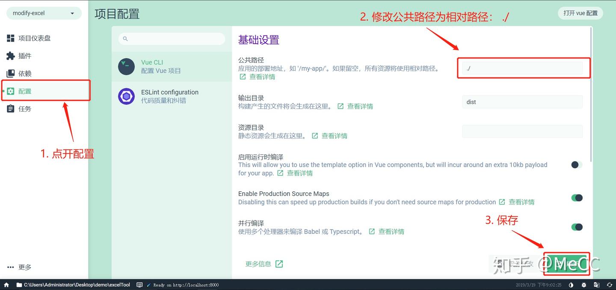Refresh the project with the refresh icon

tap(610, 284)
